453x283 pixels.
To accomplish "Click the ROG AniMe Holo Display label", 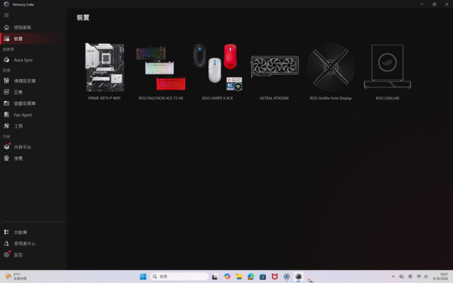I will point(331,98).
